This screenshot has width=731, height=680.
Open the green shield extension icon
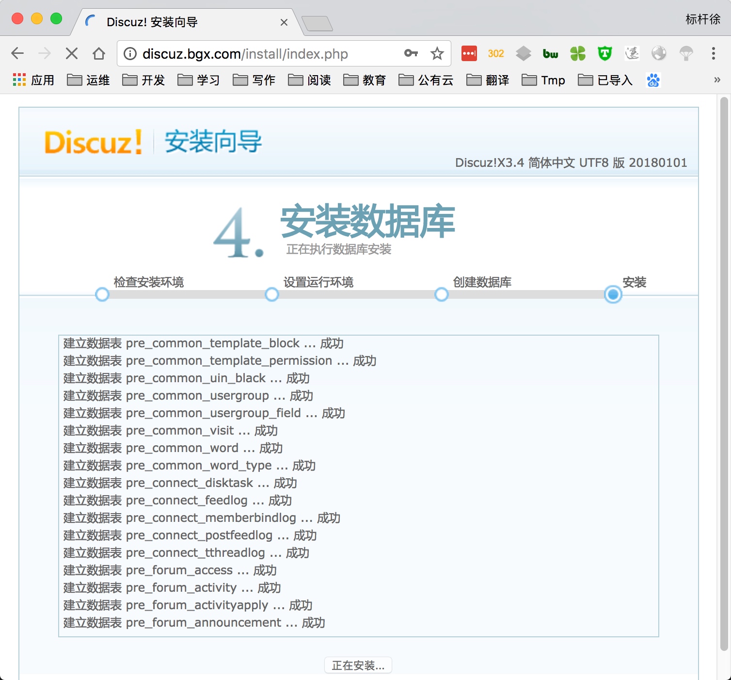click(x=605, y=53)
